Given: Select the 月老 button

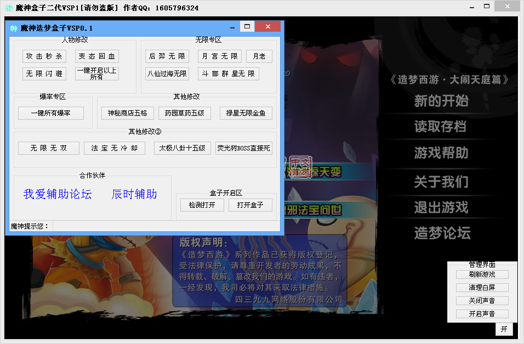Looking at the screenshot, I should (x=259, y=56).
